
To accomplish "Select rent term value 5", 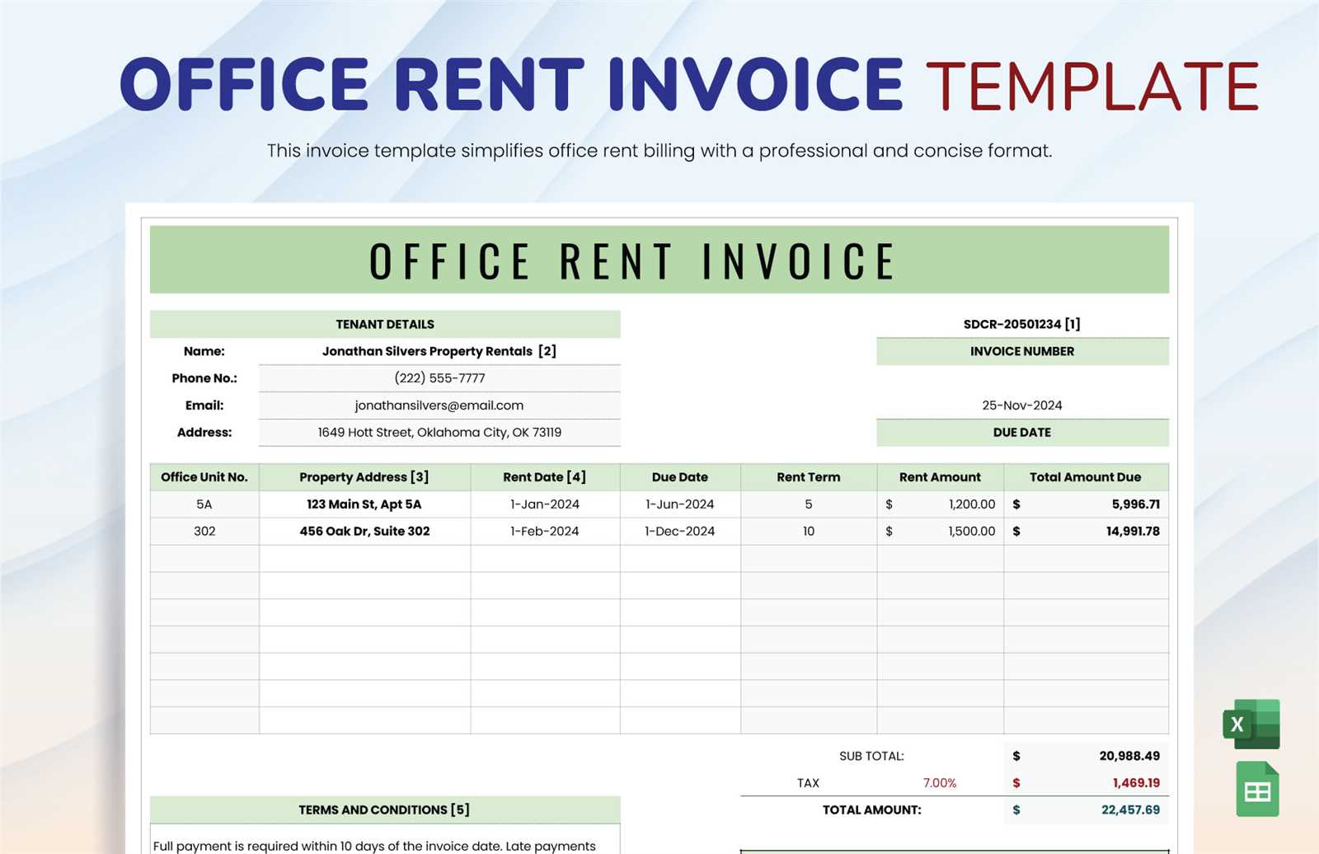I will [809, 504].
